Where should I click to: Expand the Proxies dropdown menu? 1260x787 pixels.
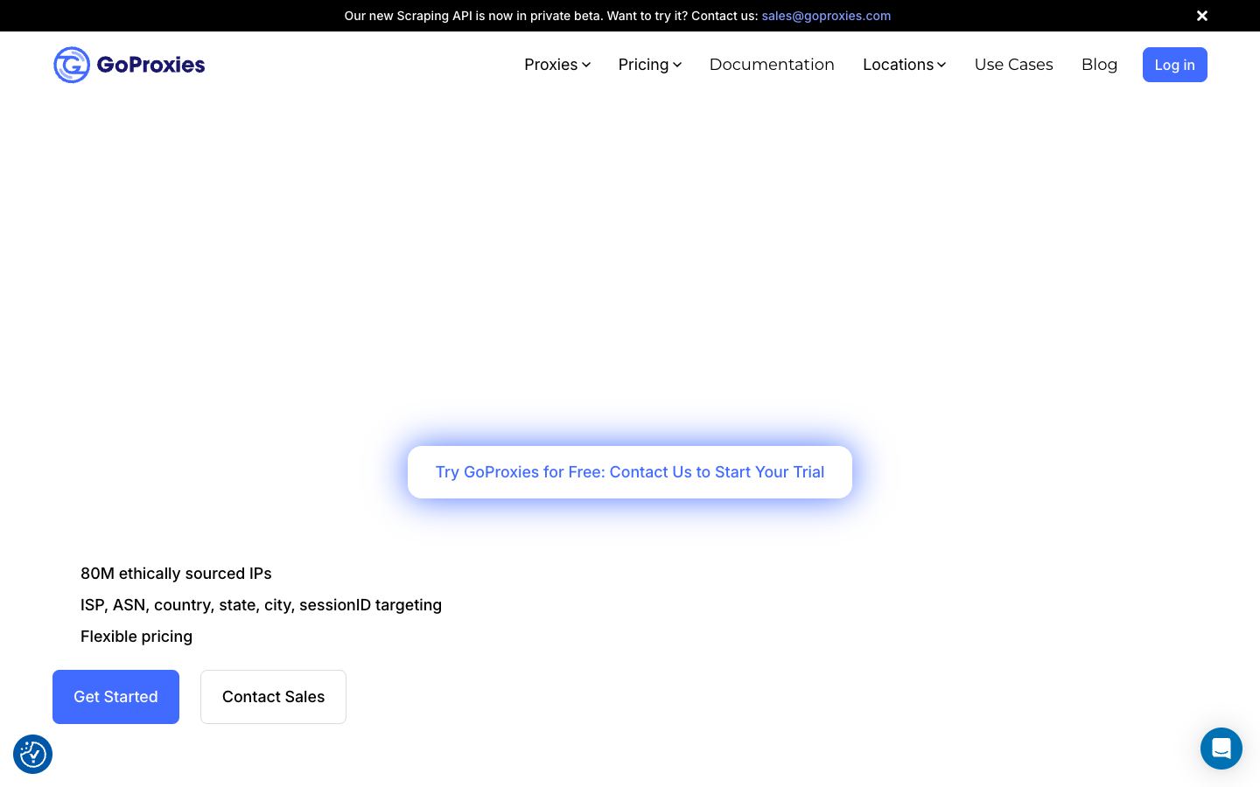(557, 65)
